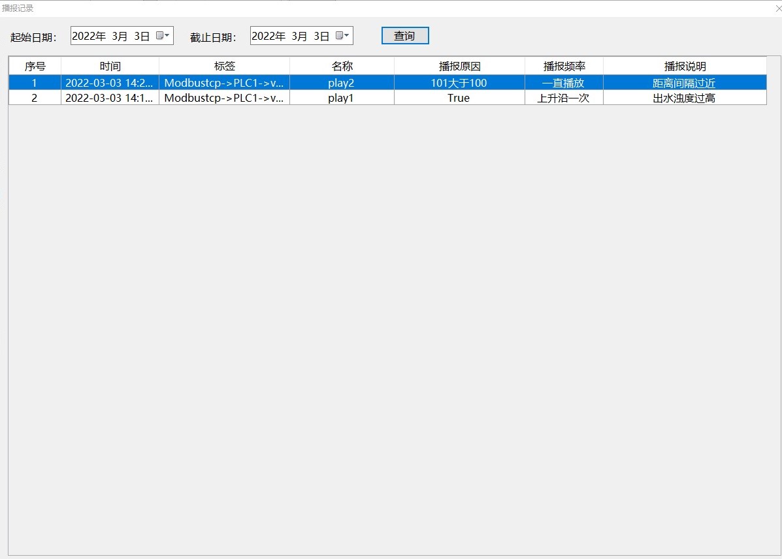Click the 距离间隔过近 description cell

tap(685, 83)
